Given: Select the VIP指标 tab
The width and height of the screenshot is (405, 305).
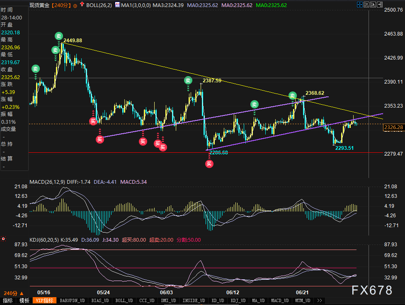Looking at the screenshot, I should coord(45,300).
